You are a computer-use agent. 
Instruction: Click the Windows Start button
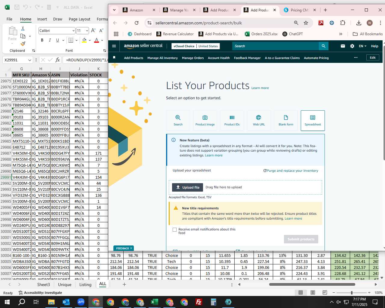[x=7, y=302]
